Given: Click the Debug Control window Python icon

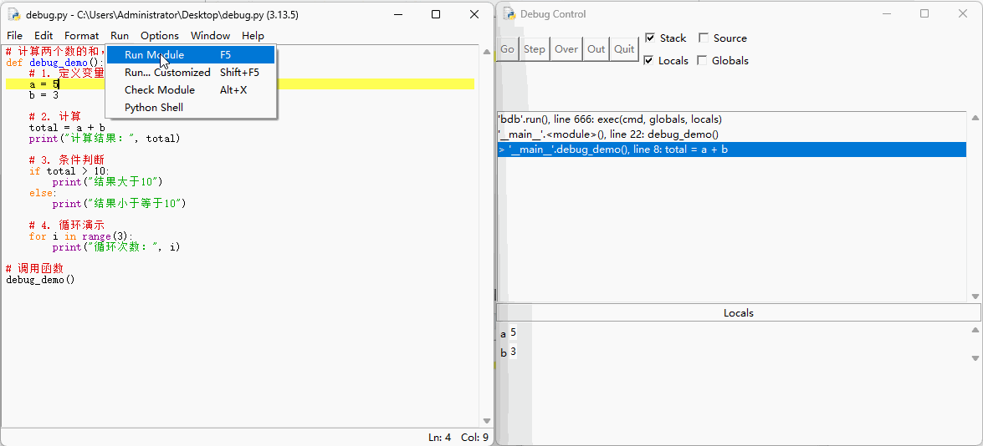Looking at the screenshot, I should click(x=509, y=14).
